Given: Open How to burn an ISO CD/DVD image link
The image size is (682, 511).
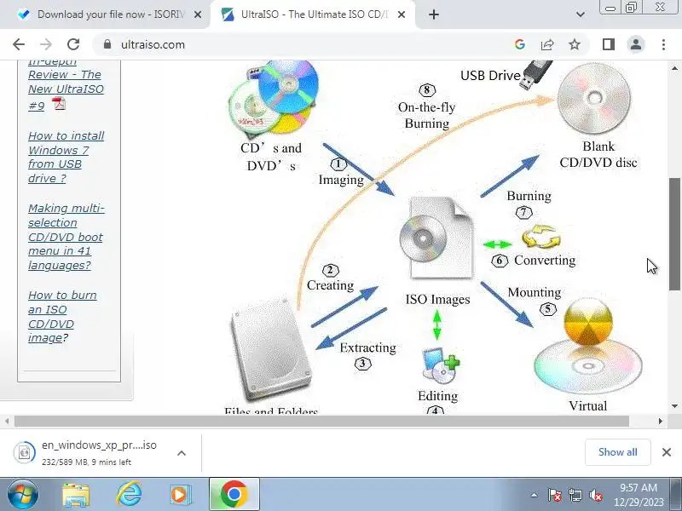Looking at the screenshot, I should [x=62, y=316].
